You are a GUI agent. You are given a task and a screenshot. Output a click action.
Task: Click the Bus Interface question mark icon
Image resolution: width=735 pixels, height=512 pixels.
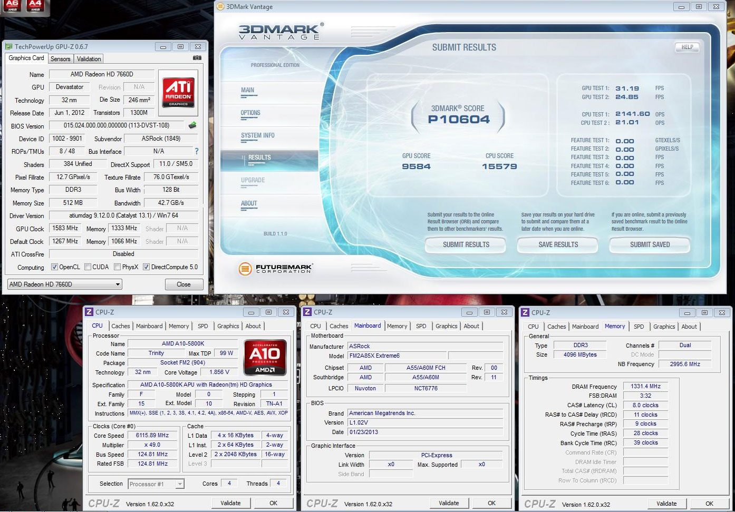(x=197, y=151)
